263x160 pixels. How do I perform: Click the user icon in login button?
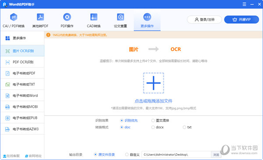pyautogui.click(x=197, y=20)
